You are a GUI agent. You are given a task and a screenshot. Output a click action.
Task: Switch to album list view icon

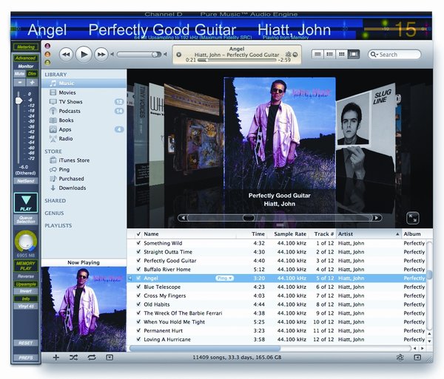pos(329,54)
